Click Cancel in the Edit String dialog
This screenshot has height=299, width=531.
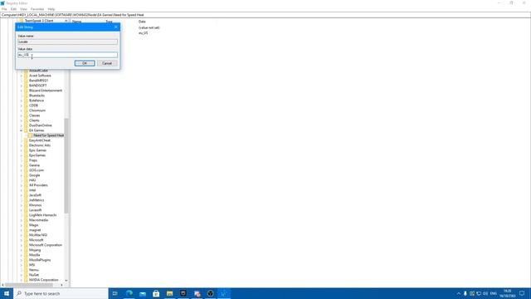click(107, 63)
